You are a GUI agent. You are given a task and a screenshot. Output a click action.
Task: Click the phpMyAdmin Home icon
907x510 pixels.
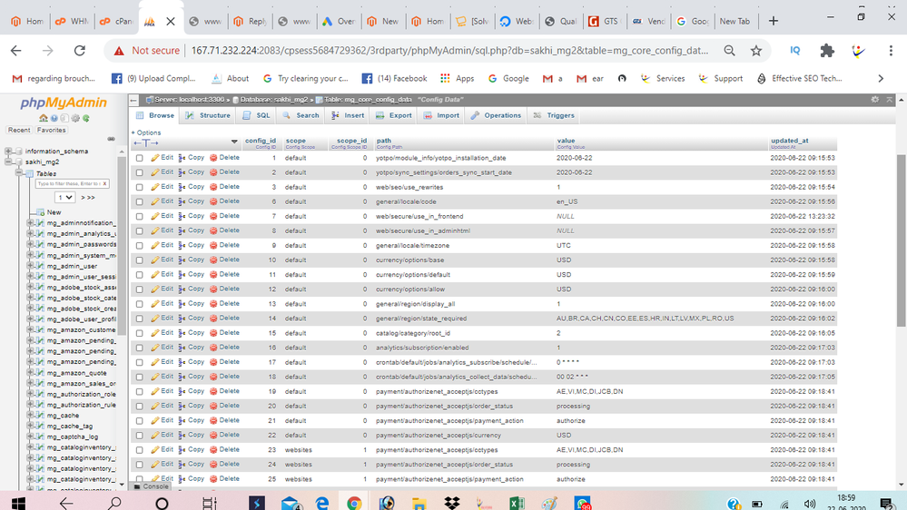pos(44,118)
